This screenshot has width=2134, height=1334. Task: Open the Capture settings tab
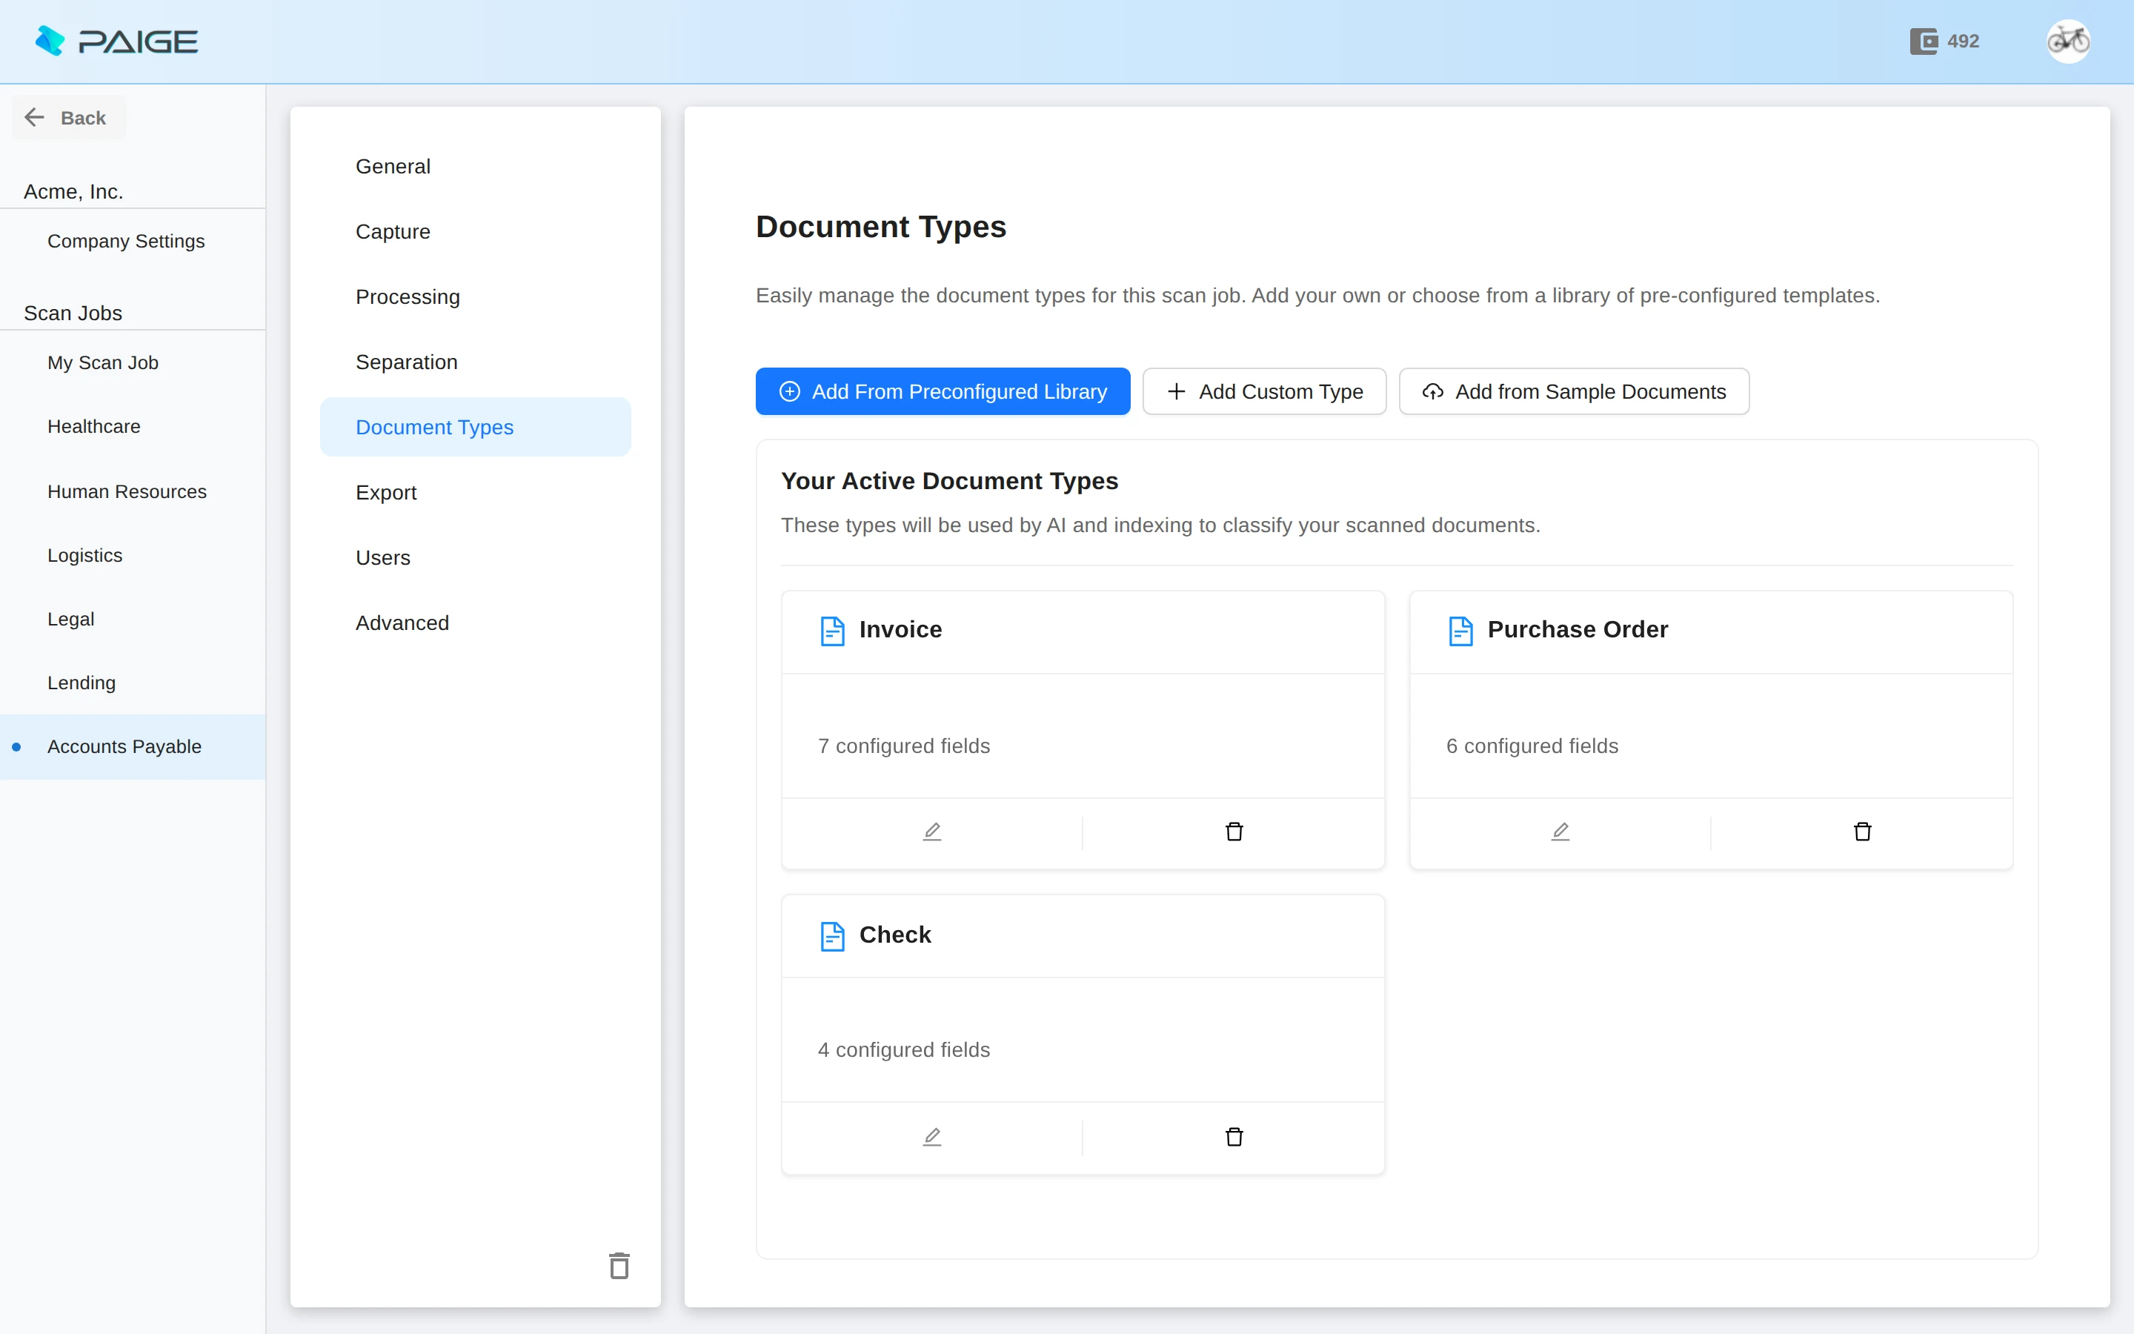pos(475,231)
